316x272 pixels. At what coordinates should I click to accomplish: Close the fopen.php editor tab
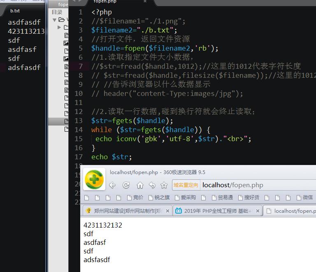pos(145,1)
